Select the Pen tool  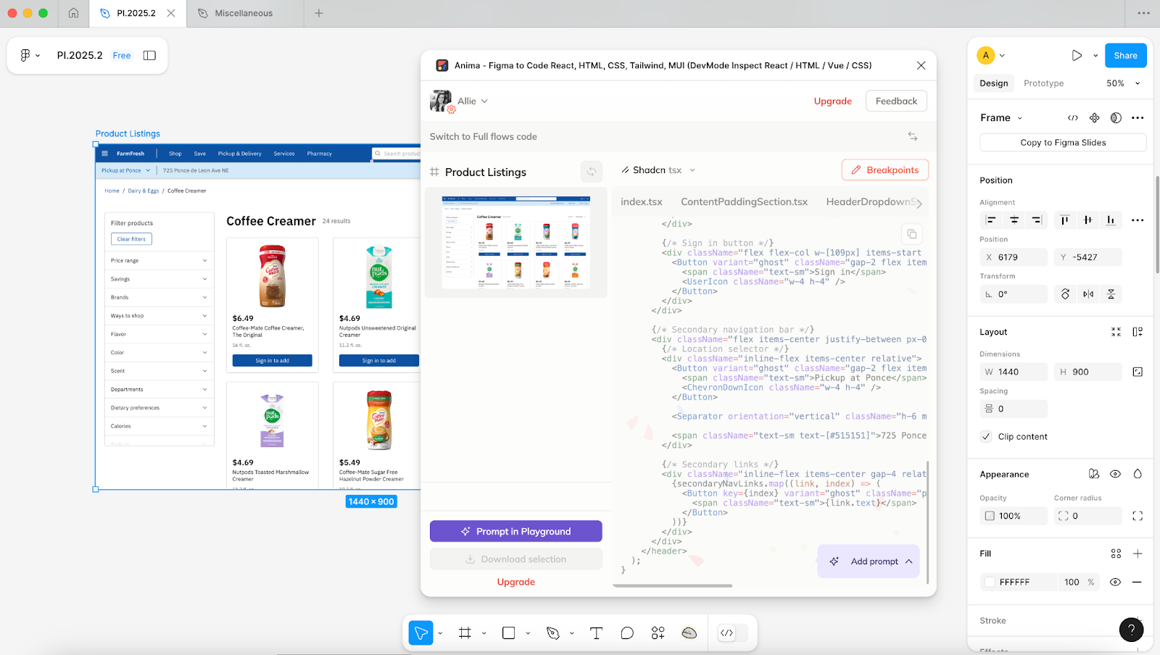click(553, 633)
